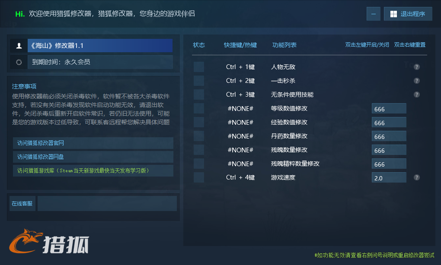Click the help question mark for 人物无敌
The width and height of the screenshot is (441, 265).
[417, 67]
